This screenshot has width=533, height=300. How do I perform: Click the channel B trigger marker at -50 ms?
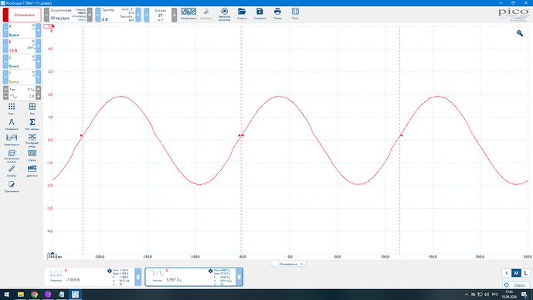tap(241, 135)
